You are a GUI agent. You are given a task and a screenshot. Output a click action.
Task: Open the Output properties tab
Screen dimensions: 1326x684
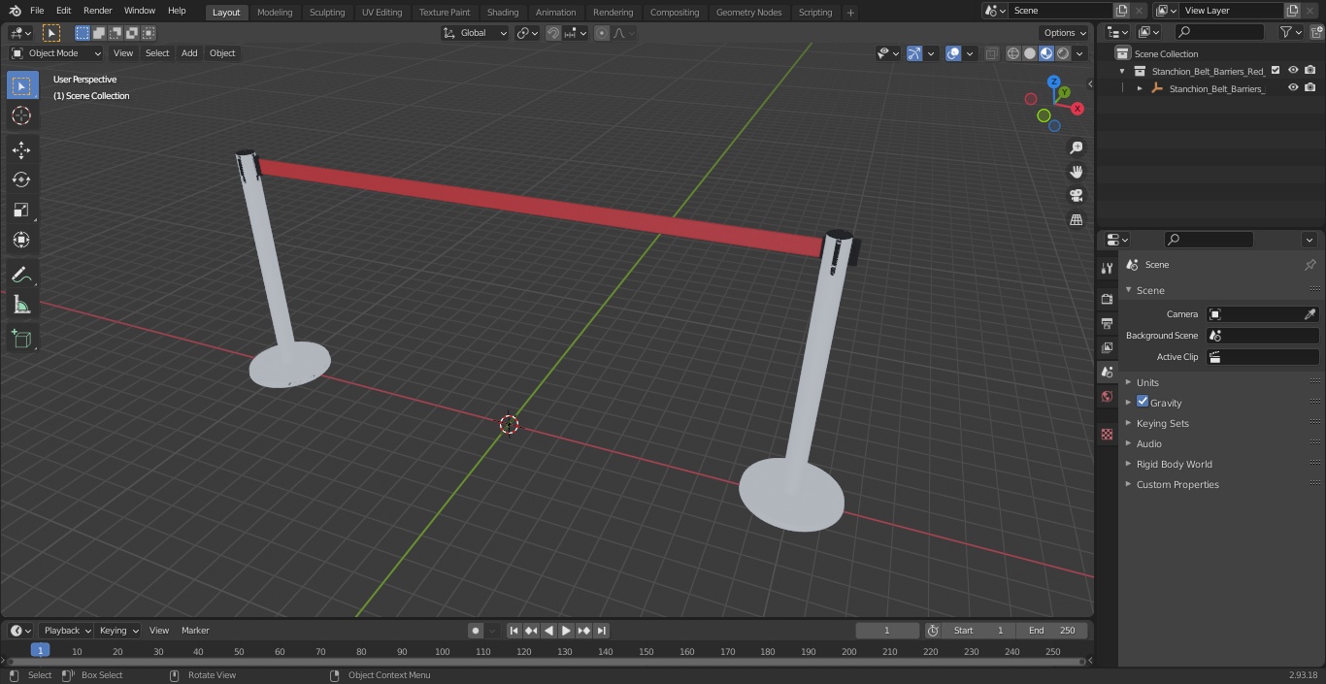pos(1107,323)
